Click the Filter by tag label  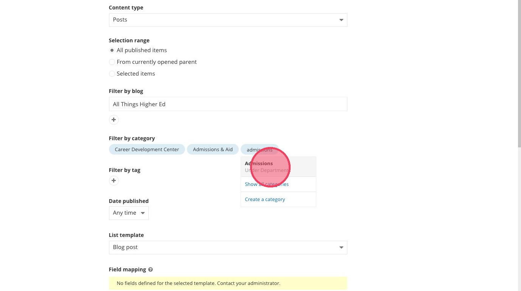124,170
